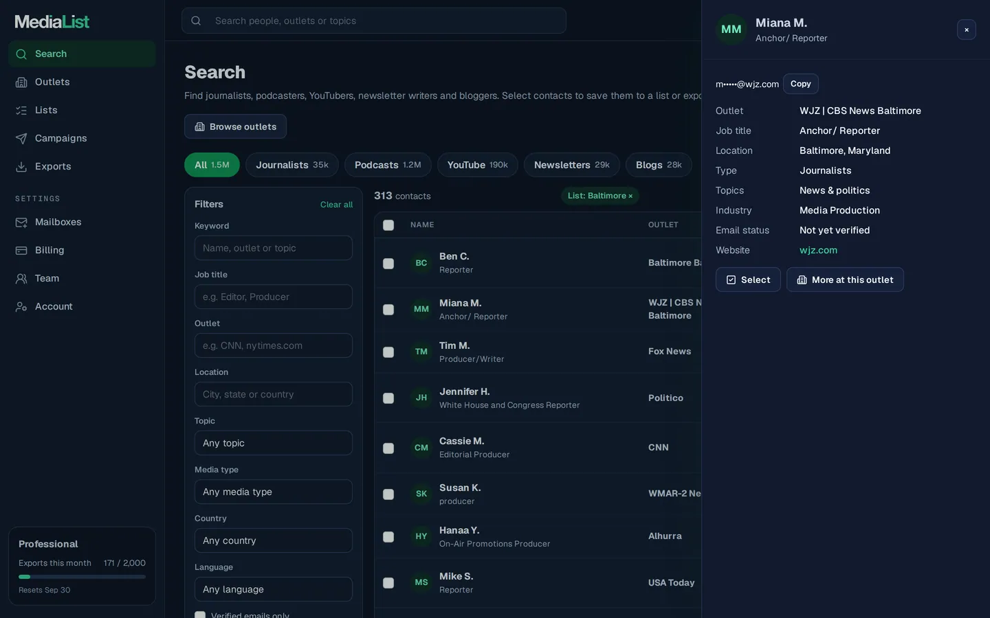Switch to the Journalists tab
Image resolution: width=990 pixels, height=618 pixels.
292,165
